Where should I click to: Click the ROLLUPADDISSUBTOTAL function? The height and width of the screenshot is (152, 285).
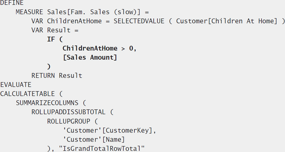[68, 112]
